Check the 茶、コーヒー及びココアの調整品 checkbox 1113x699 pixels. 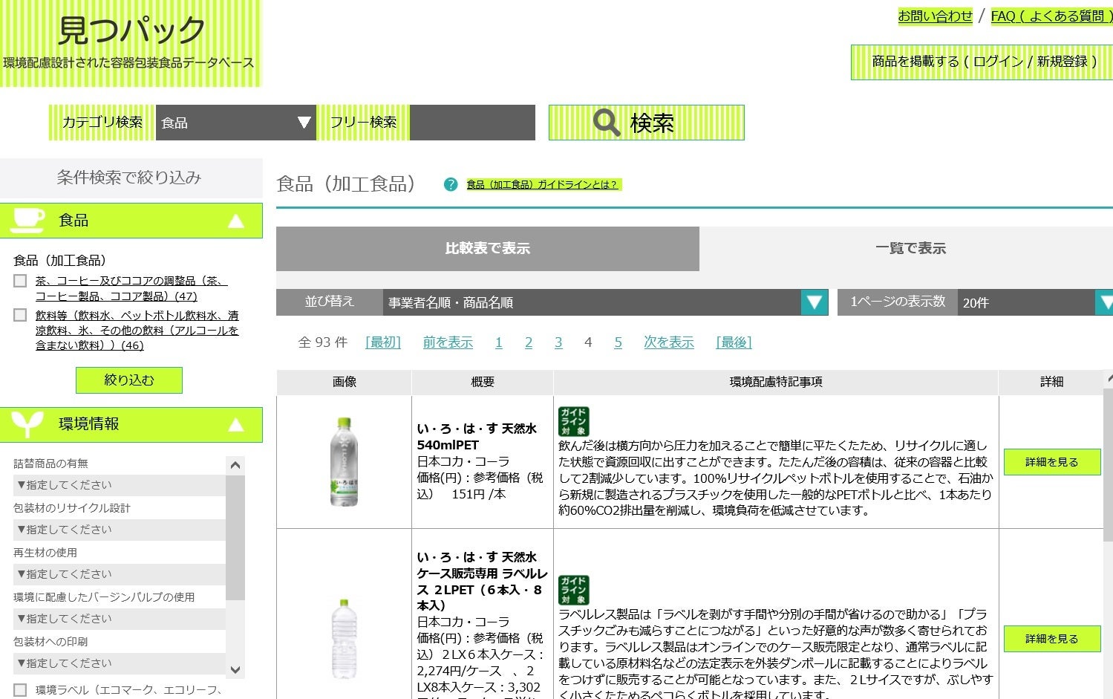coord(20,281)
